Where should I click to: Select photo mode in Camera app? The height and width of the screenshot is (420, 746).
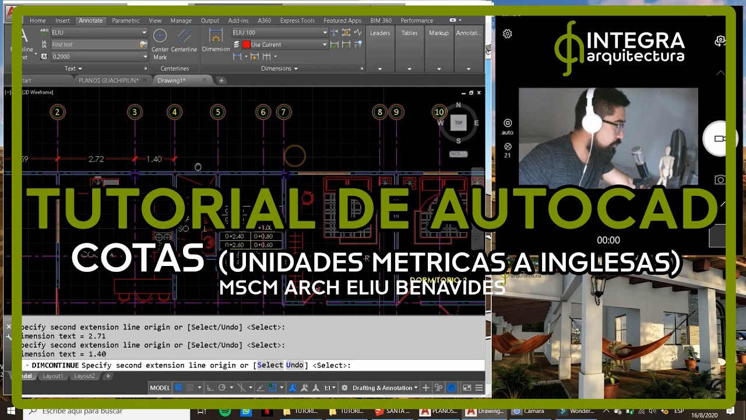click(x=720, y=180)
